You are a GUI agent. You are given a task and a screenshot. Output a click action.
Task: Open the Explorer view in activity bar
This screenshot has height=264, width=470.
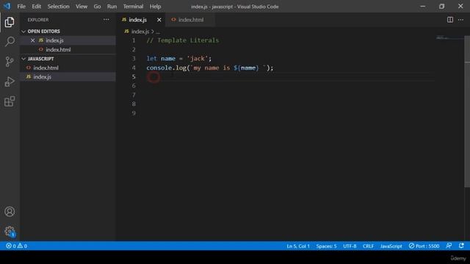(x=10, y=22)
